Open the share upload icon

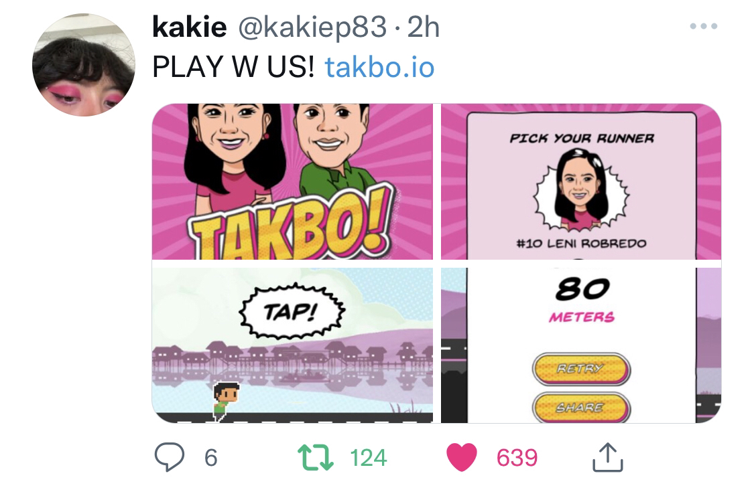(608, 457)
